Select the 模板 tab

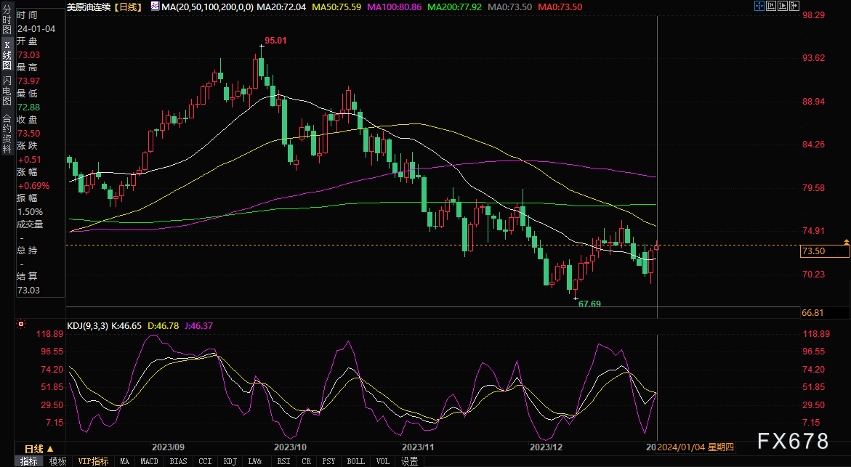pyautogui.click(x=57, y=461)
